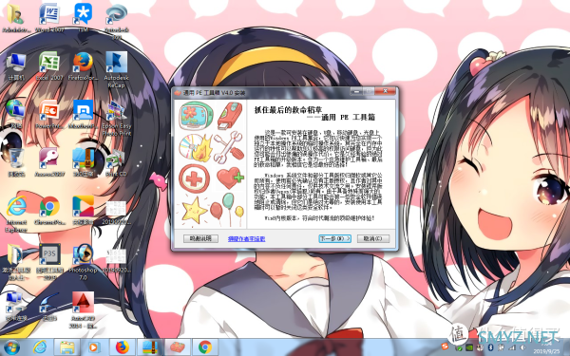Select the MaxthonPortable desktop shortcut

pos(83,115)
